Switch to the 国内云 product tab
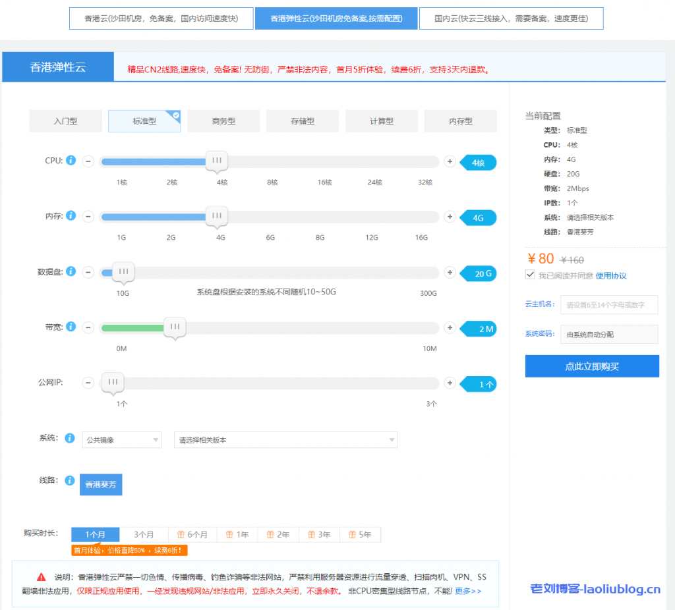This screenshot has height=610, width=675. pyautogui.click(x=511, y=18)
